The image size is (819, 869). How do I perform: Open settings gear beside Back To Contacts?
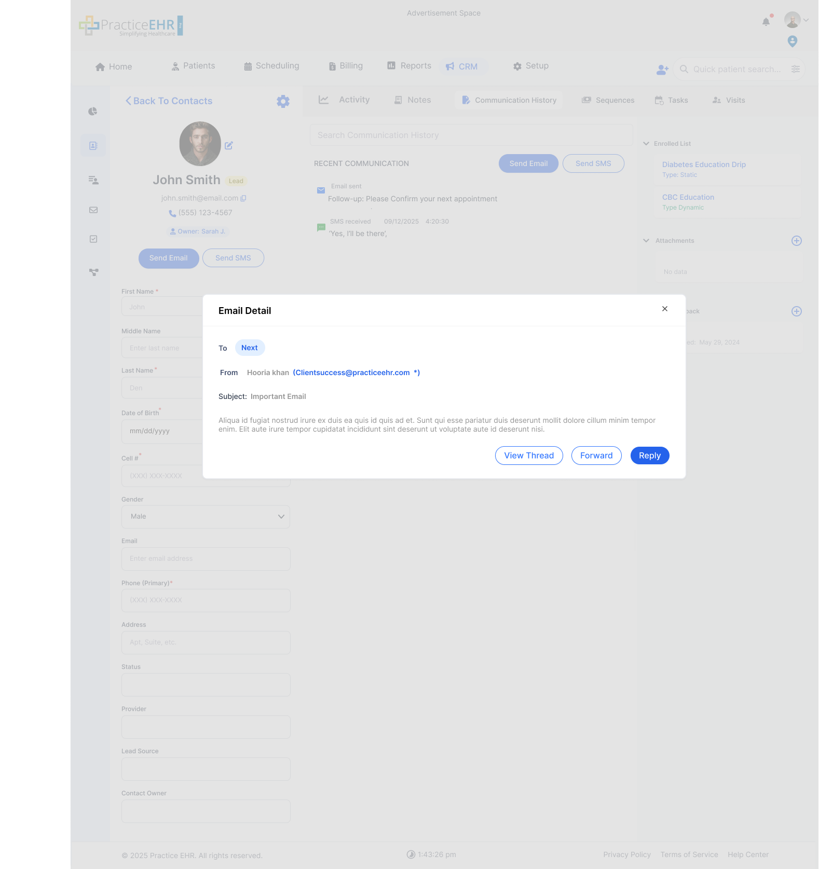[x=283, y=101]
